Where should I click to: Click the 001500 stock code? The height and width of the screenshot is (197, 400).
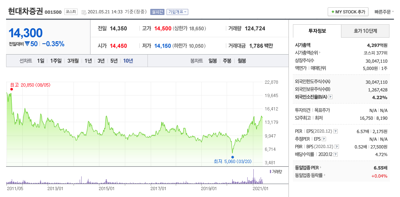pos(53,12)
